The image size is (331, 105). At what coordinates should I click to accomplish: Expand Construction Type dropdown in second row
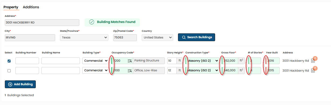click(x=202, y=71)
